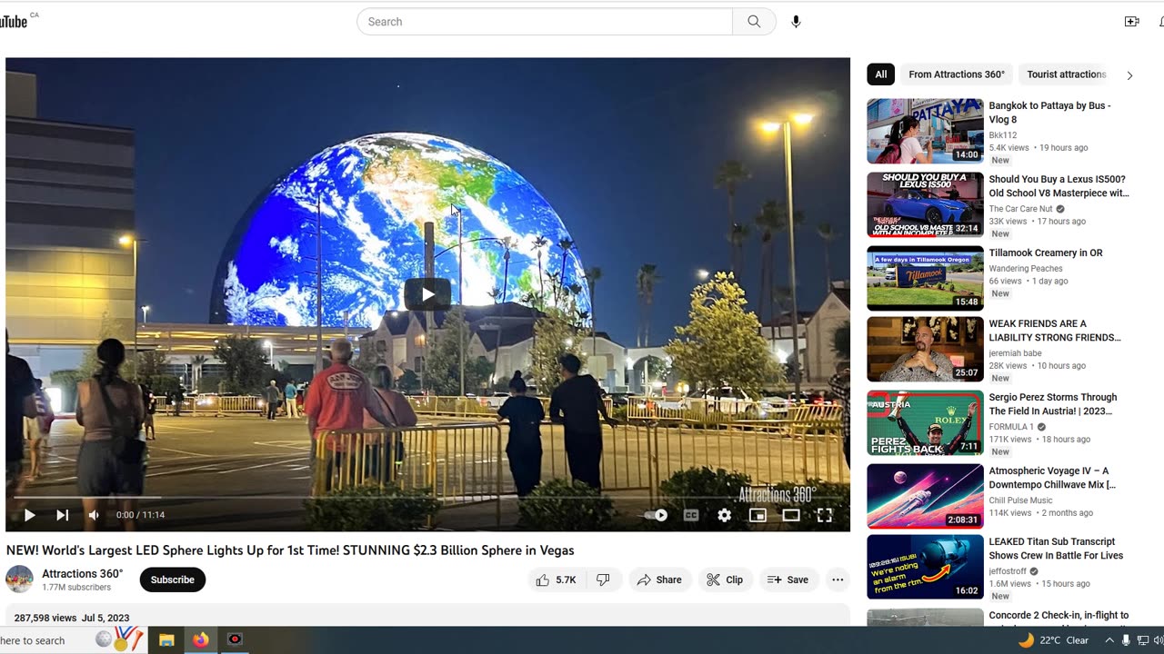Select From Attractions 360° chip
Screen dimensions: 1164x654
957,74
